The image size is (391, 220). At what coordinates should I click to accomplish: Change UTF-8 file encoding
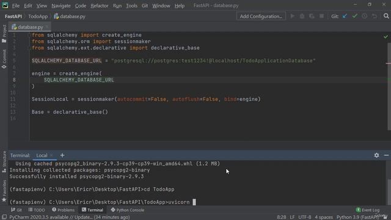[x=305, y=218]
